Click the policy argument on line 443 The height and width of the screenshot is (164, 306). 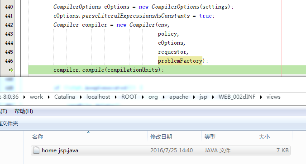point(167,34)
